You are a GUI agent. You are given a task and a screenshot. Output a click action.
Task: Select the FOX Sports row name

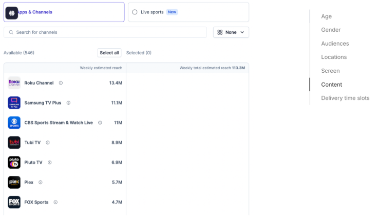pos(36,202)
